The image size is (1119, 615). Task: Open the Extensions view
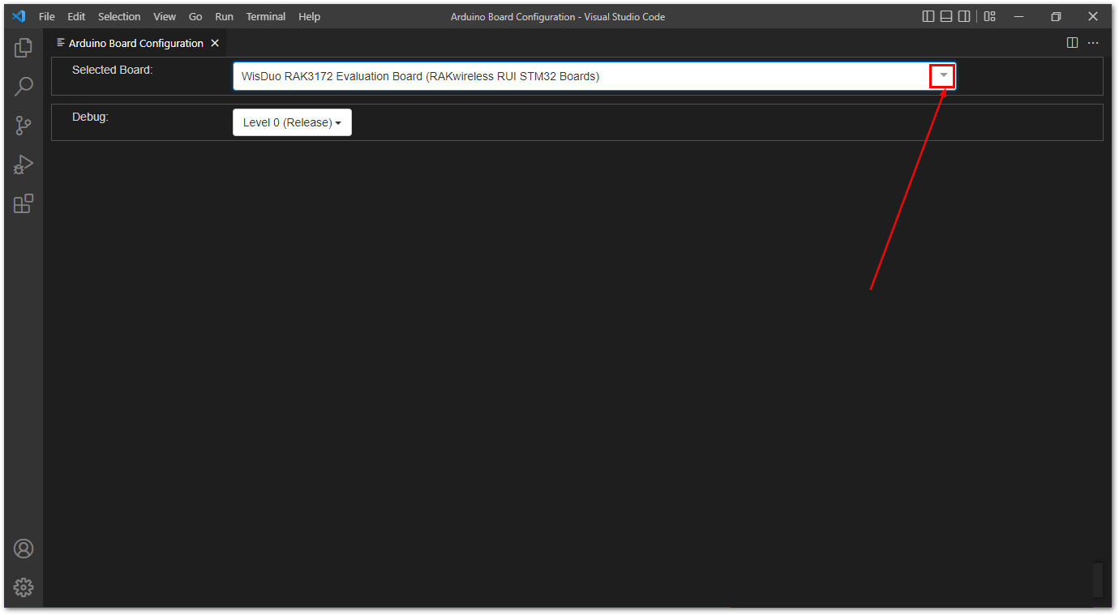pyautogui.click(x=24, y=203)
